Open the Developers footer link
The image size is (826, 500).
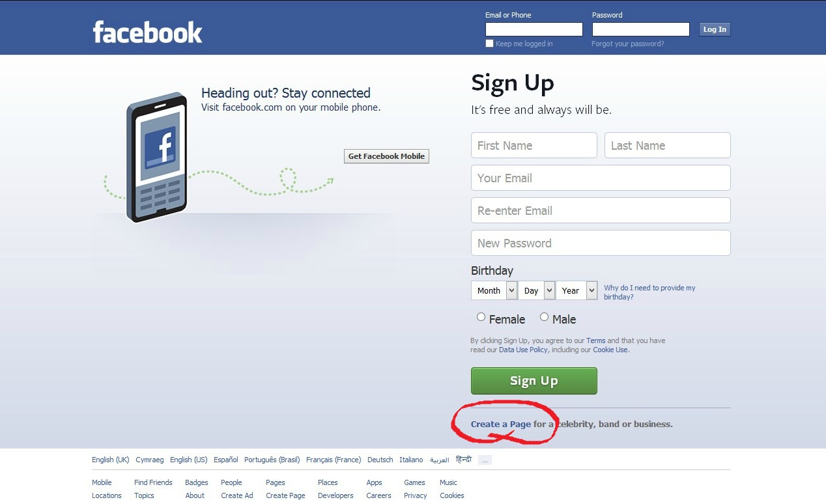(335, 495)
